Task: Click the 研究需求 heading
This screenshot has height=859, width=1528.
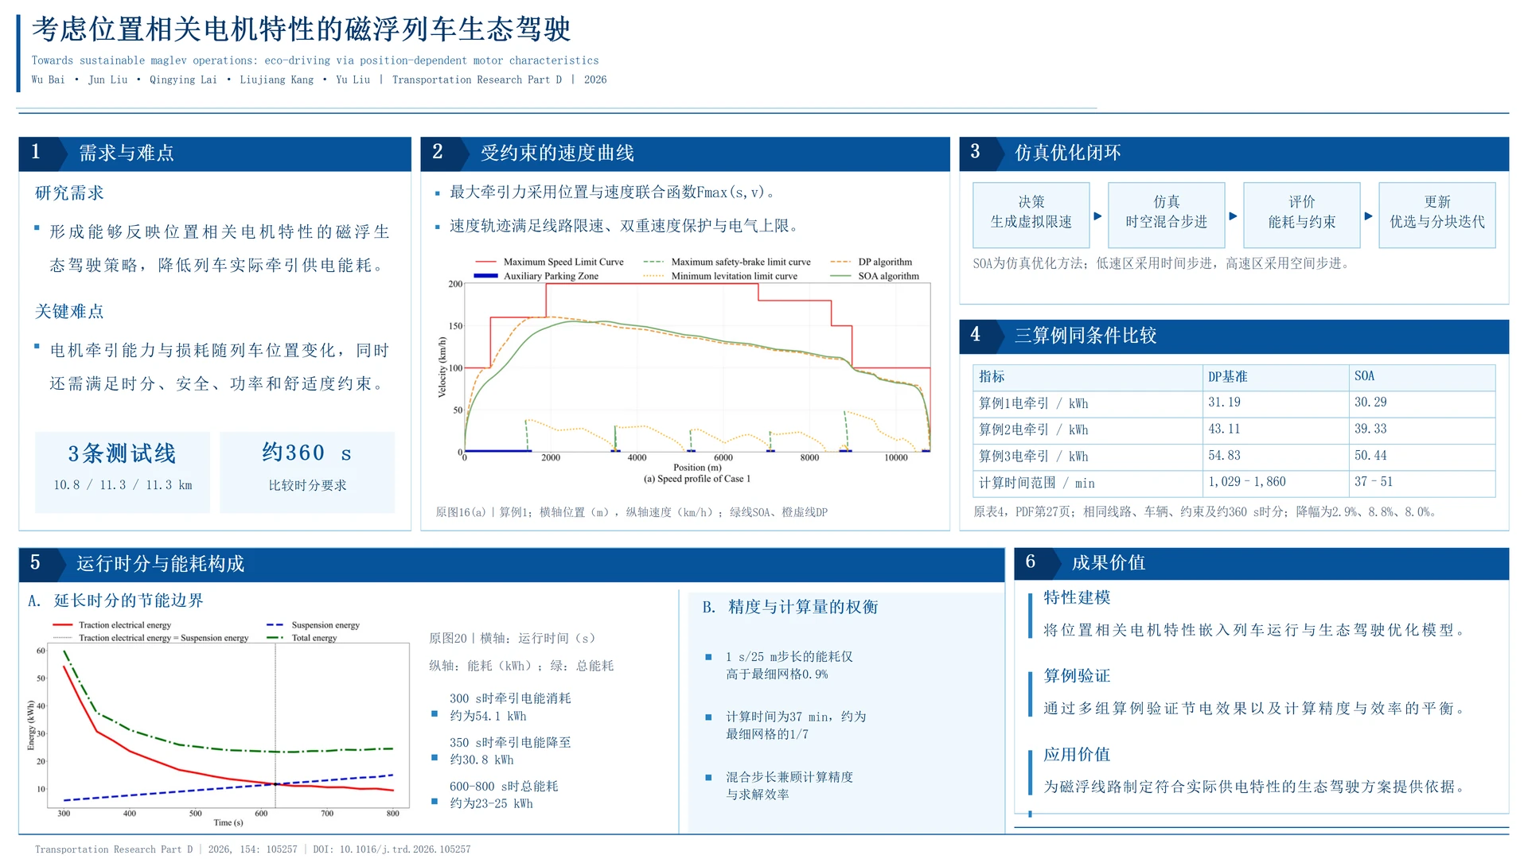Action: coord(69,193)
